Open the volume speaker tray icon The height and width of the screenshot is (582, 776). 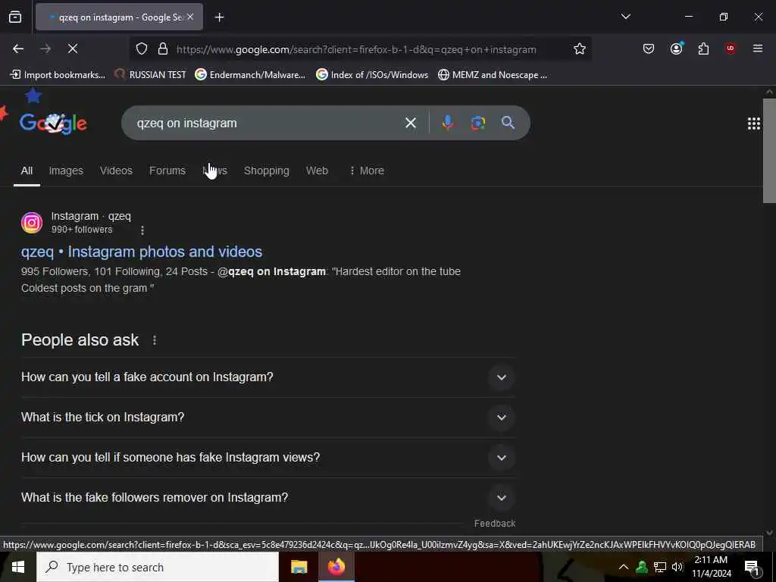click(677, 567)
